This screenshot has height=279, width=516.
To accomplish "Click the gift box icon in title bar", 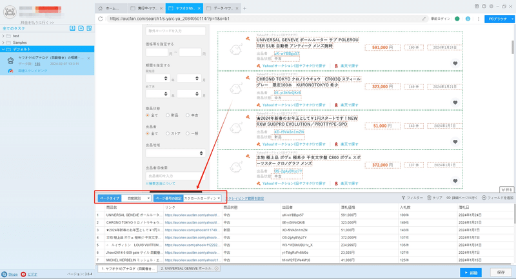I will pos(477,6).
